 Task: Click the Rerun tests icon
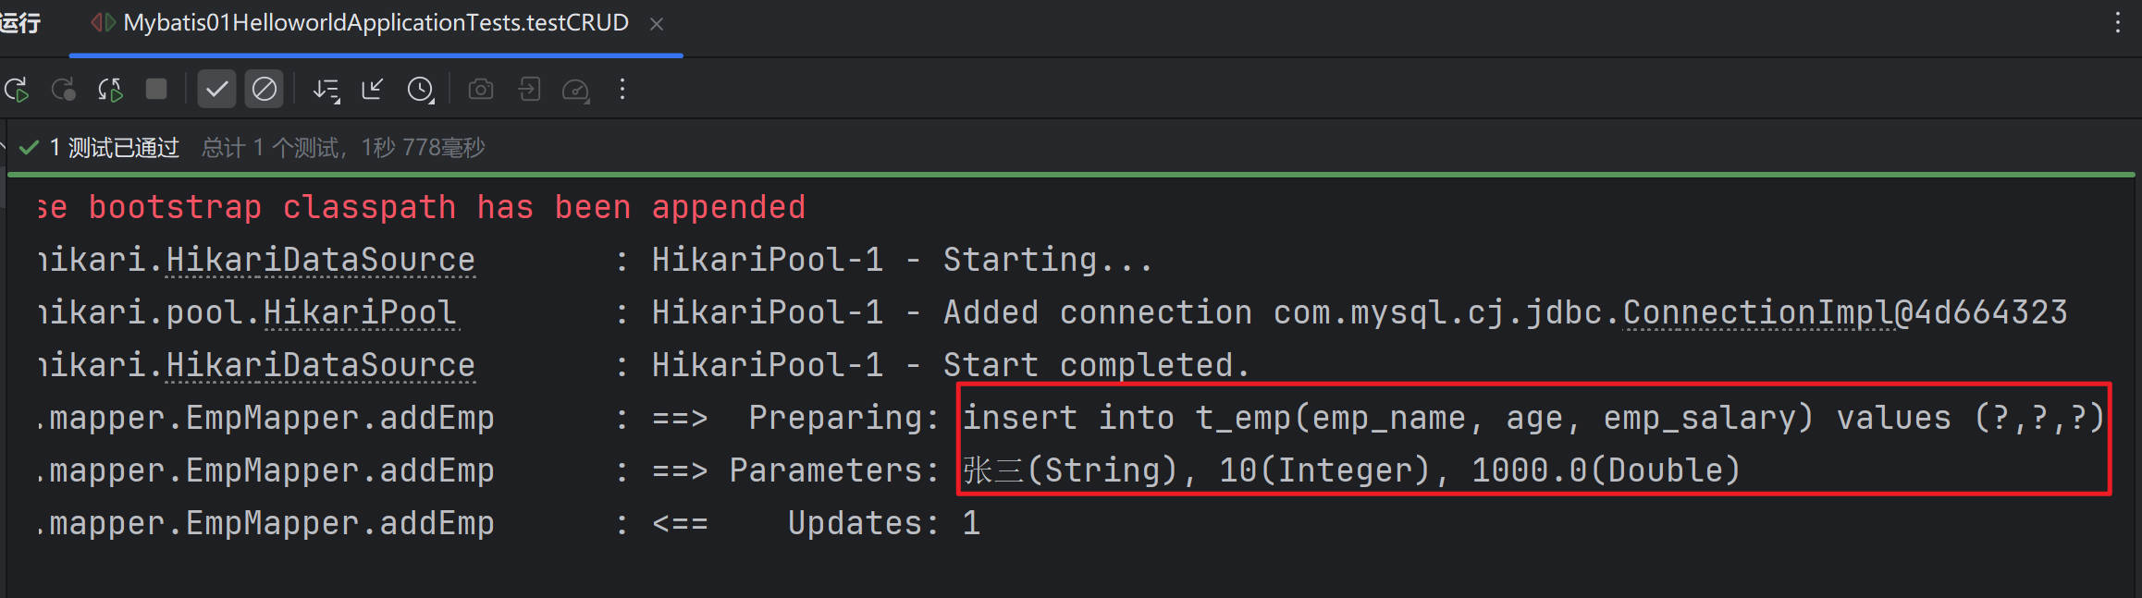(x=17, y=90)
